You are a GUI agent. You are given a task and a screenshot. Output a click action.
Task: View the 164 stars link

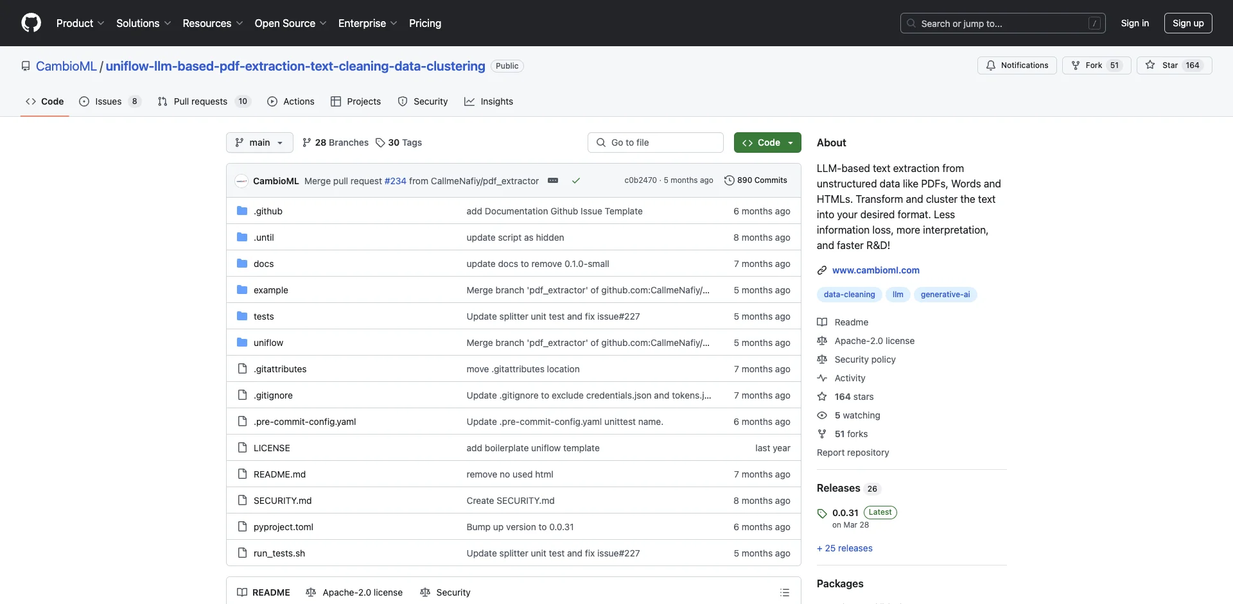(x=845, y=397)
